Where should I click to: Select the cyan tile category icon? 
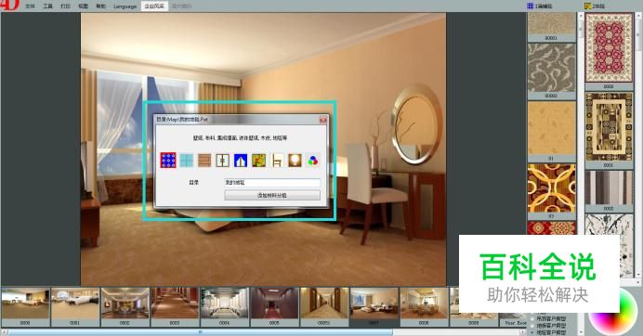click(x=186, y=161)
